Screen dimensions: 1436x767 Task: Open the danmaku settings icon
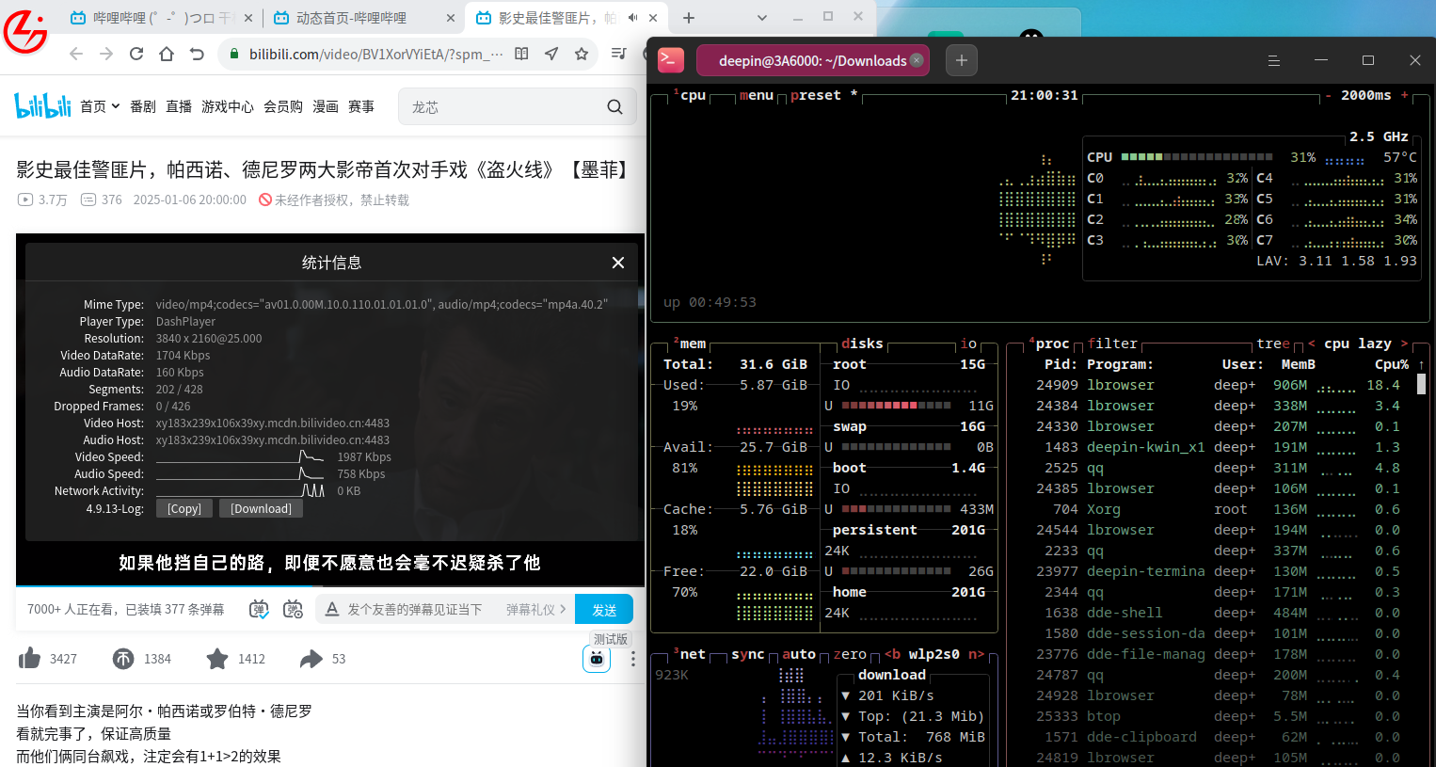pos(293,610)
